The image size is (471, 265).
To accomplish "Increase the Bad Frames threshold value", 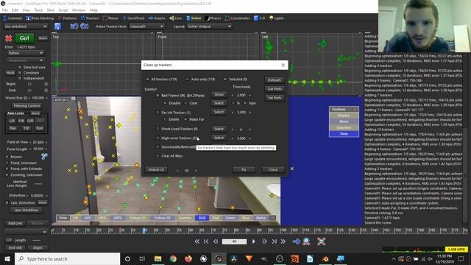I will pyautogui.click(x=250, y=95).
